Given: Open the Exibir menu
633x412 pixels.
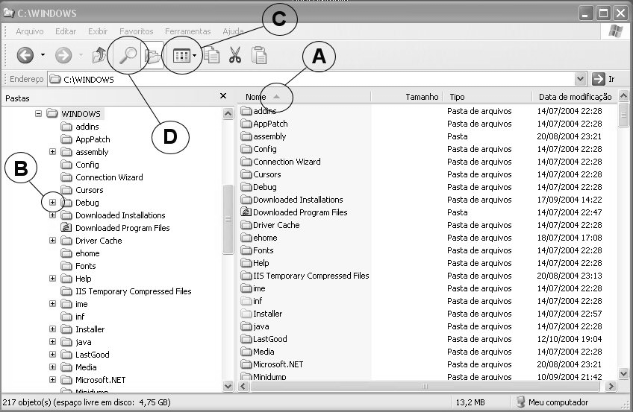Looking at the screenshot, I should click(98, 31).
